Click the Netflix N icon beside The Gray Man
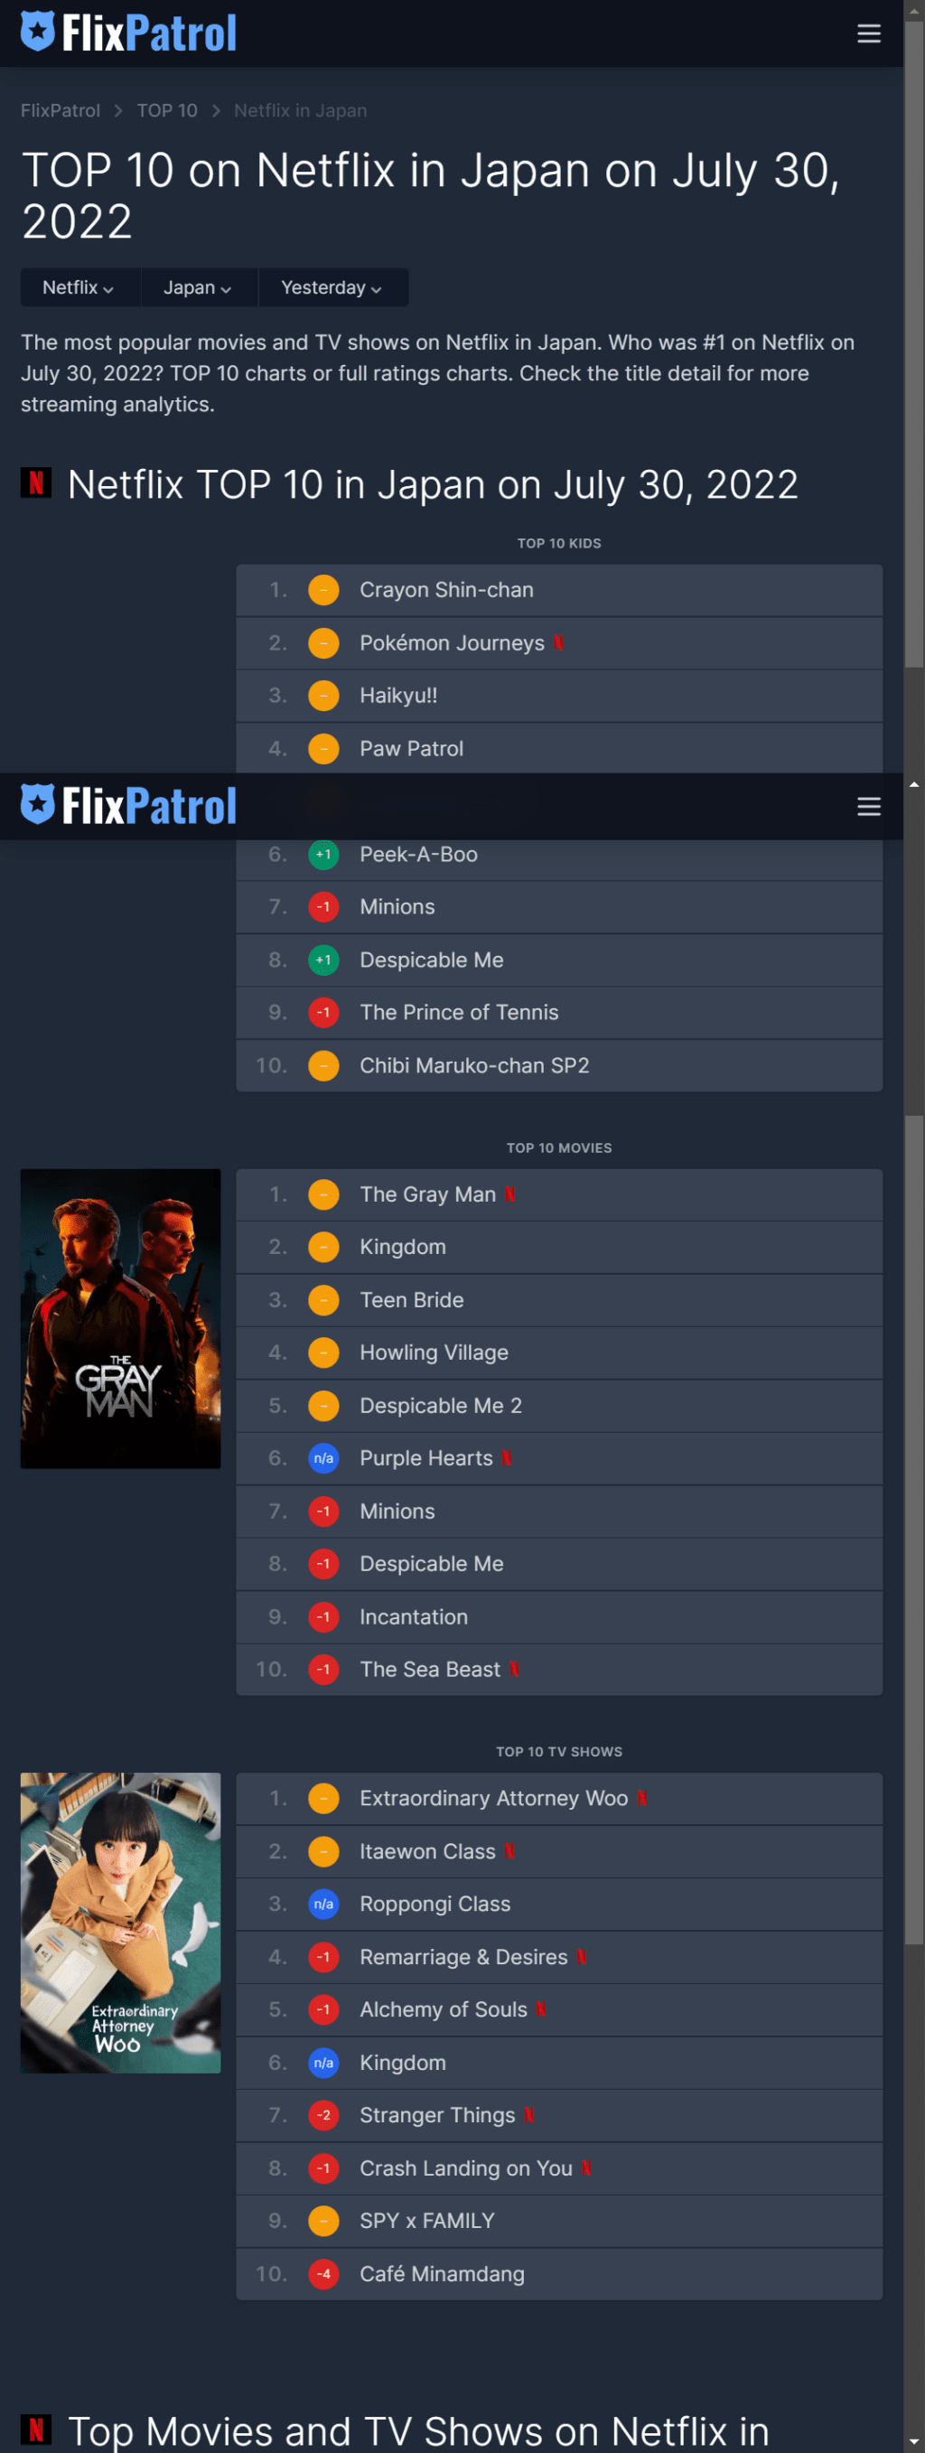The image size is (925, 2453). (x=510, y=1194)
